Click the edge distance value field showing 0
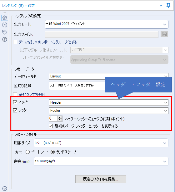Image resolution: width=175 pixels, height=192 pixels. coord(53,119)
